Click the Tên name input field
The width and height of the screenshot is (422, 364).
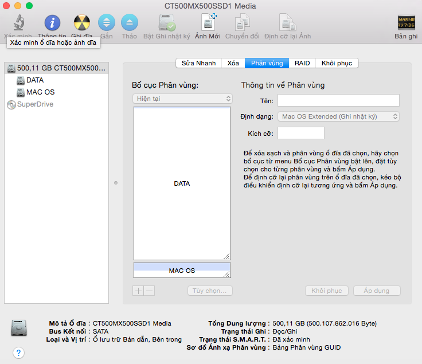[x=338, y=100]
